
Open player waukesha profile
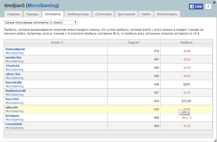pos(13,57)
